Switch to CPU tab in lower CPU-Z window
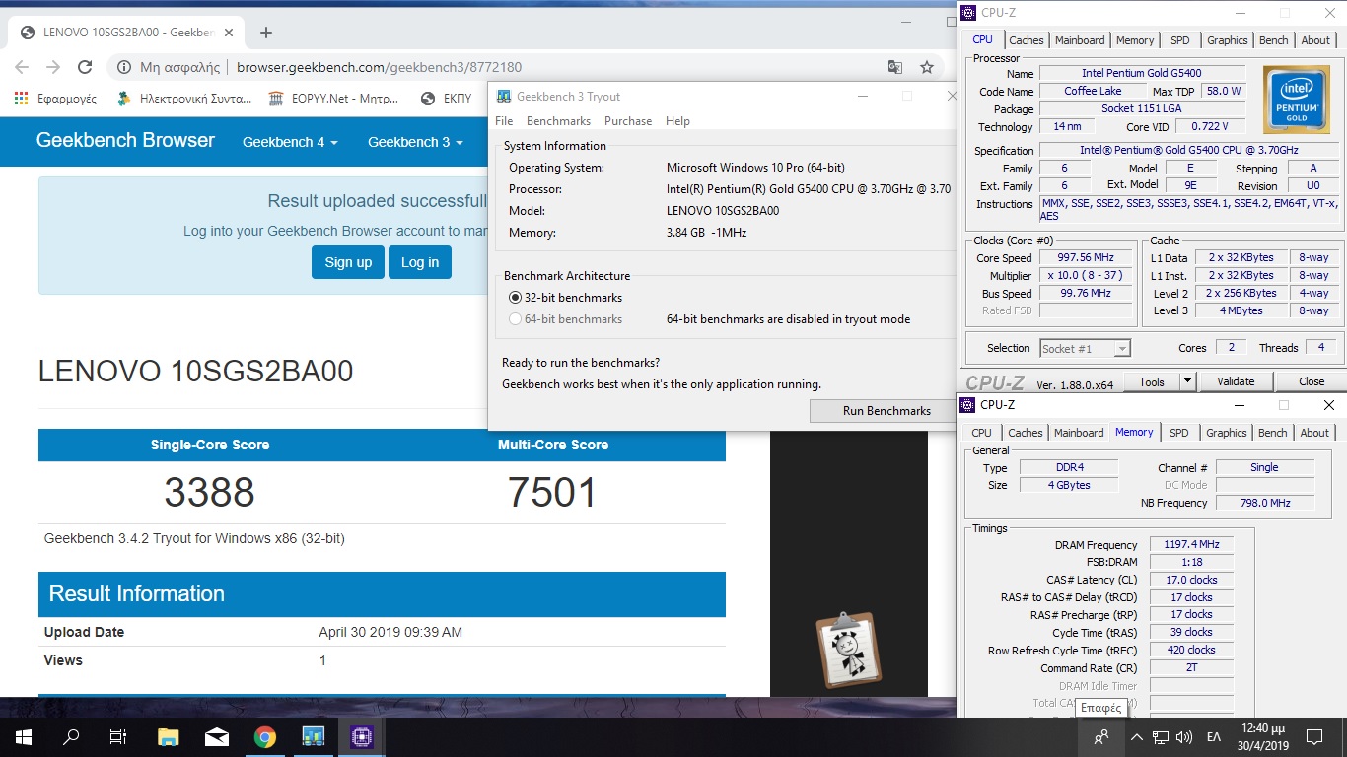The image size is (1347, 757). tap(981, 433)
